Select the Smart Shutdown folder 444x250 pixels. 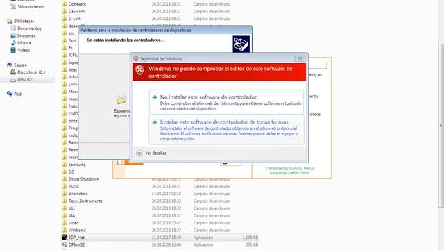click(x=84, y=179)
